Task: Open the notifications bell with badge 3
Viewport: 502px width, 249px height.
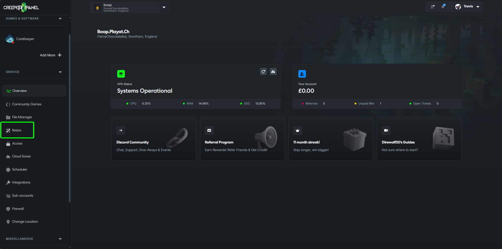Action: point(443,7)
